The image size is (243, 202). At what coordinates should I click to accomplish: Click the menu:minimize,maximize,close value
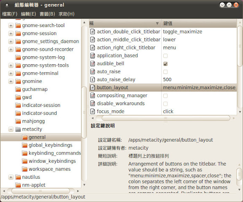coord(199,87)
